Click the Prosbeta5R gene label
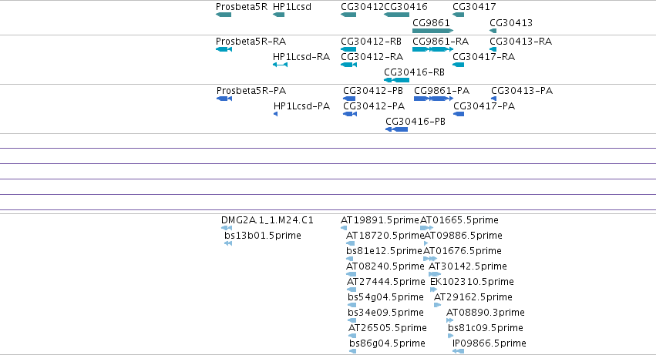 pyautogui.click(x=241, y=7)
